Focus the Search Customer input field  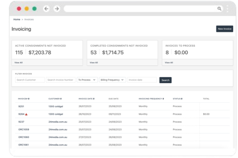click(x=30, y=80)
